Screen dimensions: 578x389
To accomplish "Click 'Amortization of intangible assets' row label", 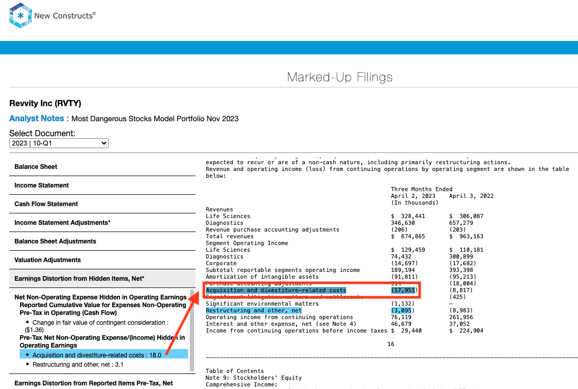I will [262, 277].
